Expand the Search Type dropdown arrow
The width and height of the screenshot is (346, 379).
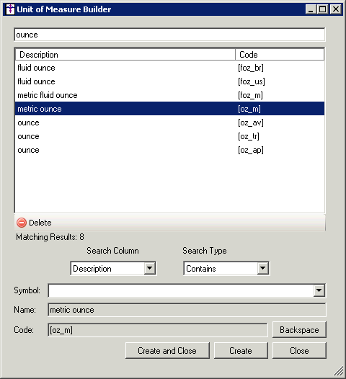point(263,268)
